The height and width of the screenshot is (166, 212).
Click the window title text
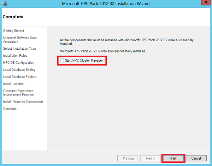(x=106, y=4)
